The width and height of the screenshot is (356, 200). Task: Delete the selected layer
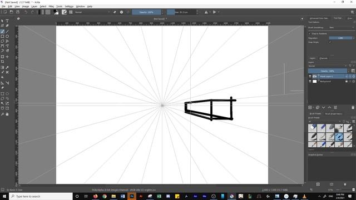click(353, 107)
